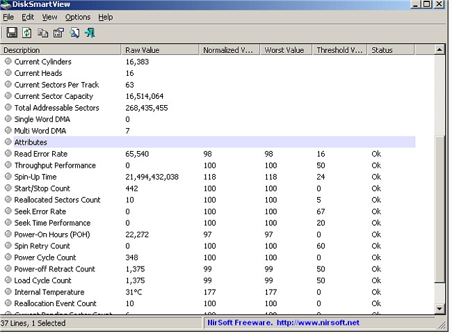Click the Exit toolbar icon

pyautogui.click(x=90, y=33)
